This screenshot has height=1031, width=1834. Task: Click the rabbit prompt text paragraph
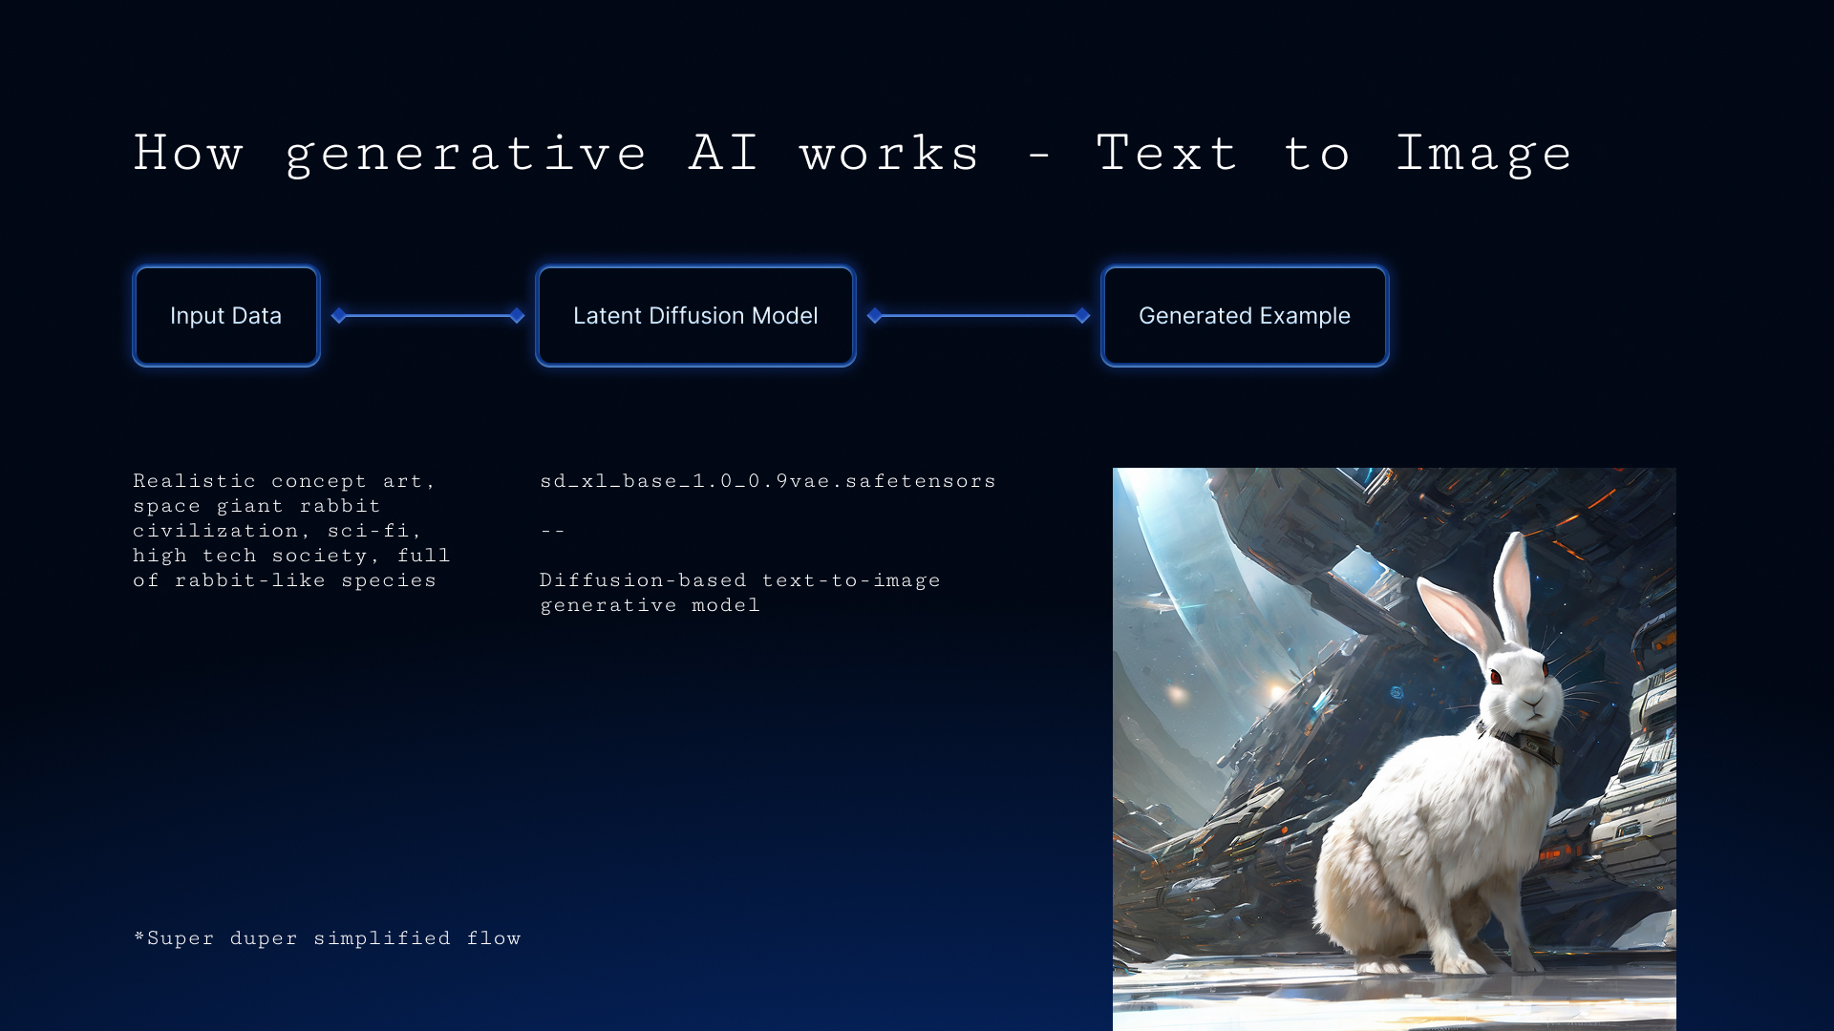(x=290, y=531)
